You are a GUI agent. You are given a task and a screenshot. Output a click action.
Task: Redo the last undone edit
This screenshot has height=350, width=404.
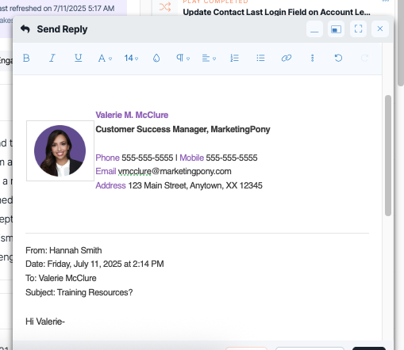point(364,58)
